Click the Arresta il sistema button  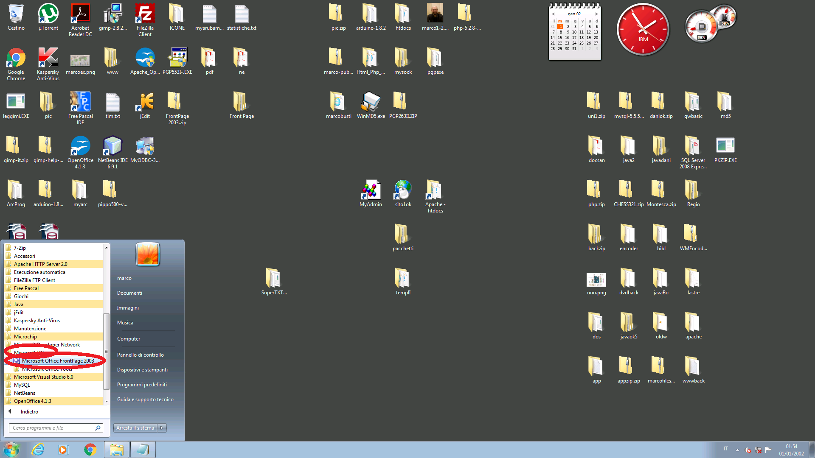[x=135, y=428]
